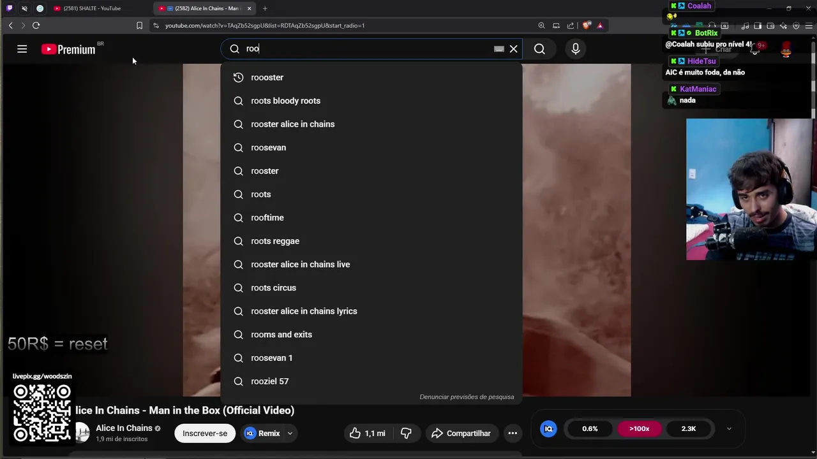Open the YouTube hamburger guide menu
Image resolution: width=817 pixels, height=459 pixels.
[22, 49]
